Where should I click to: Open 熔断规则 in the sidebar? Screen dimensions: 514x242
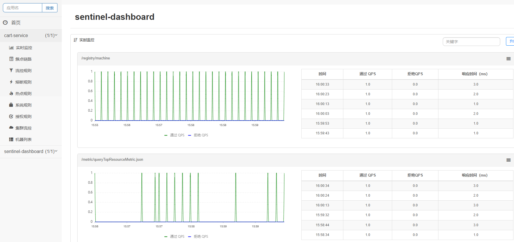coord(24,82)
